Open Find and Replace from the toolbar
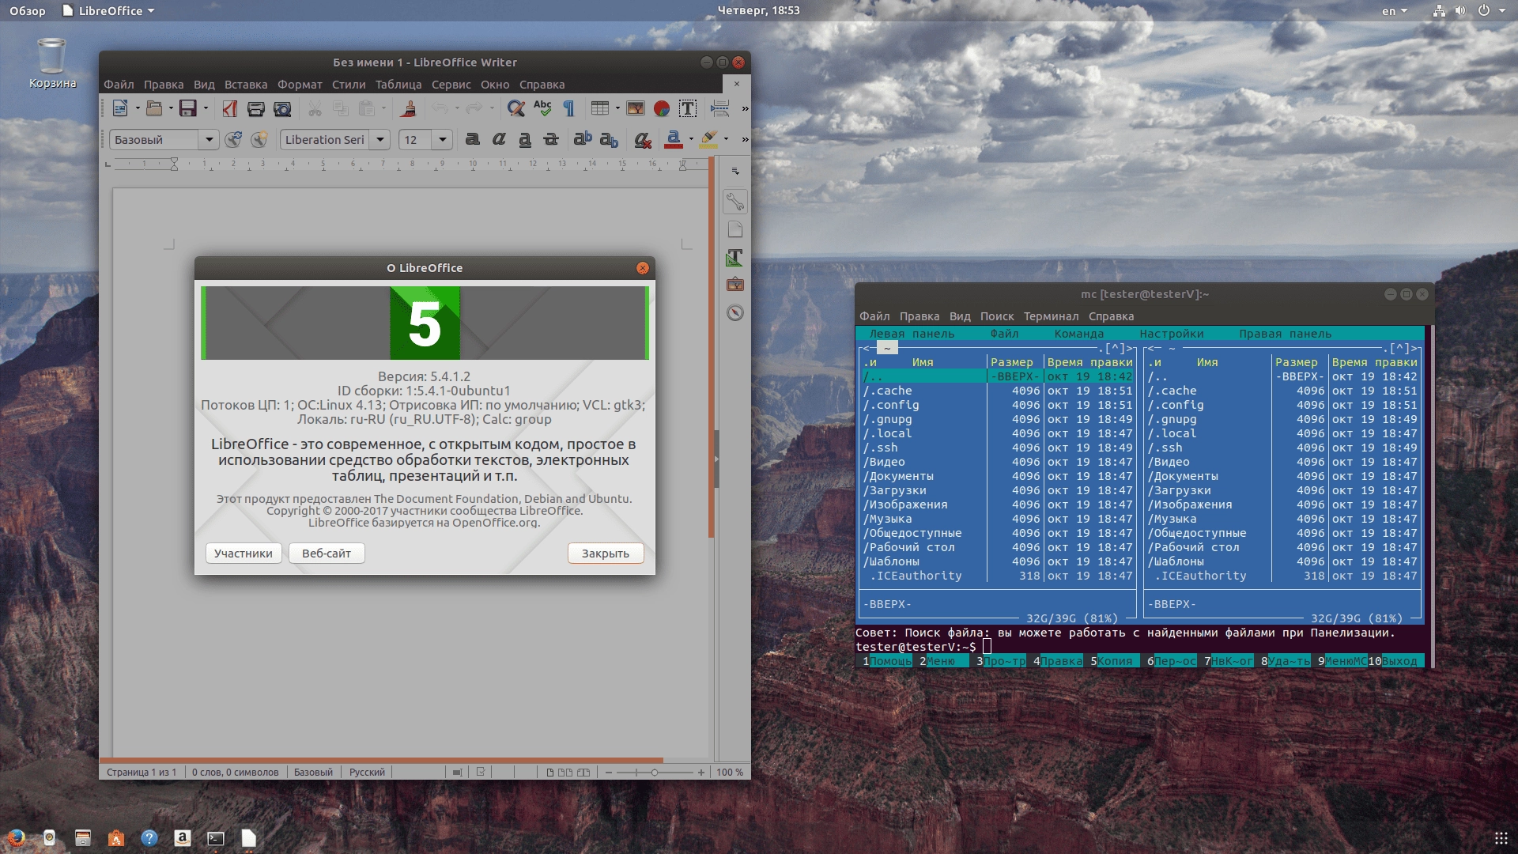Image resolution: width=1518 pixels, height=854 pixels. pos(516,108)
